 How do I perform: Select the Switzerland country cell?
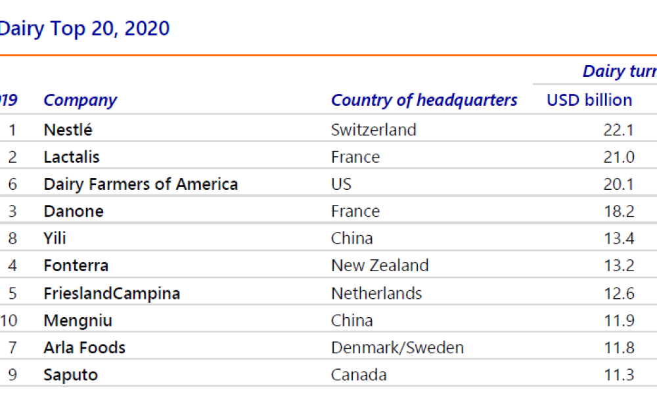tap(373, 130)
